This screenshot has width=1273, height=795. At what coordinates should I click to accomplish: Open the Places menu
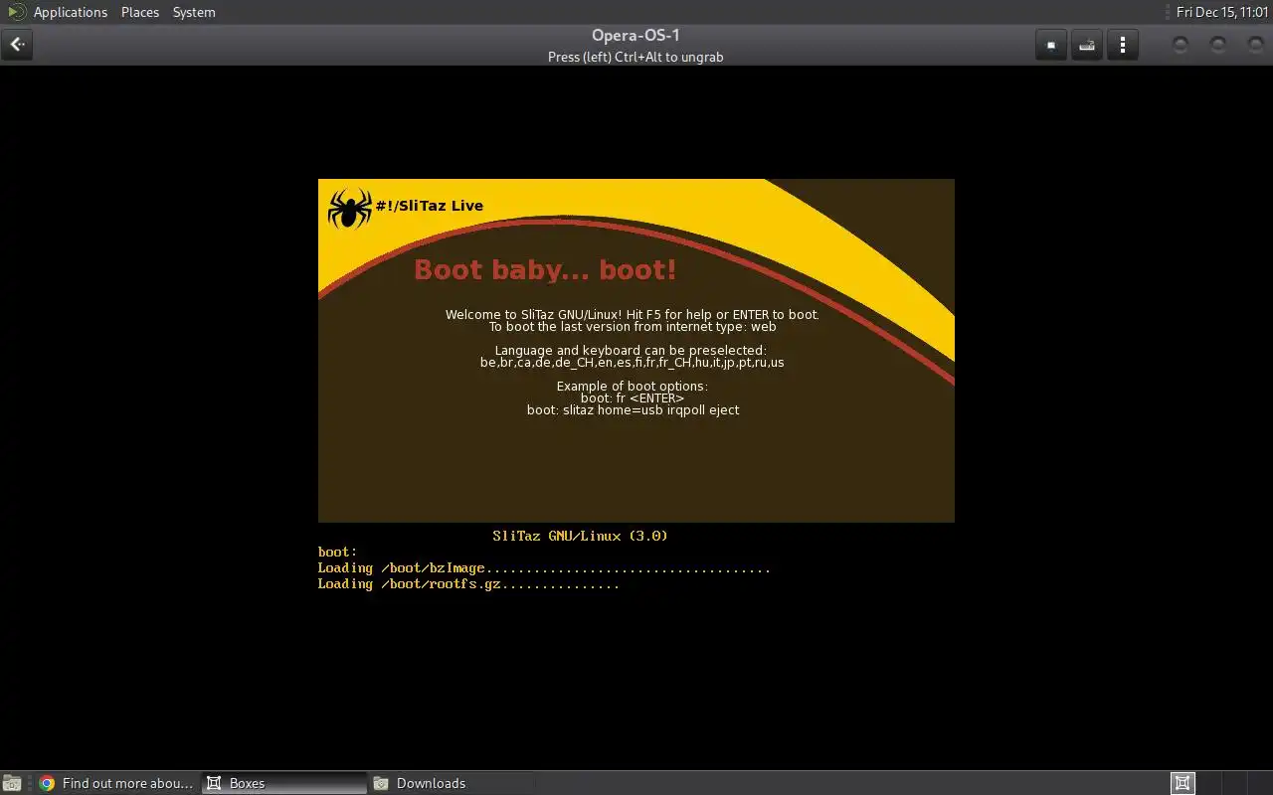point(140,12)
